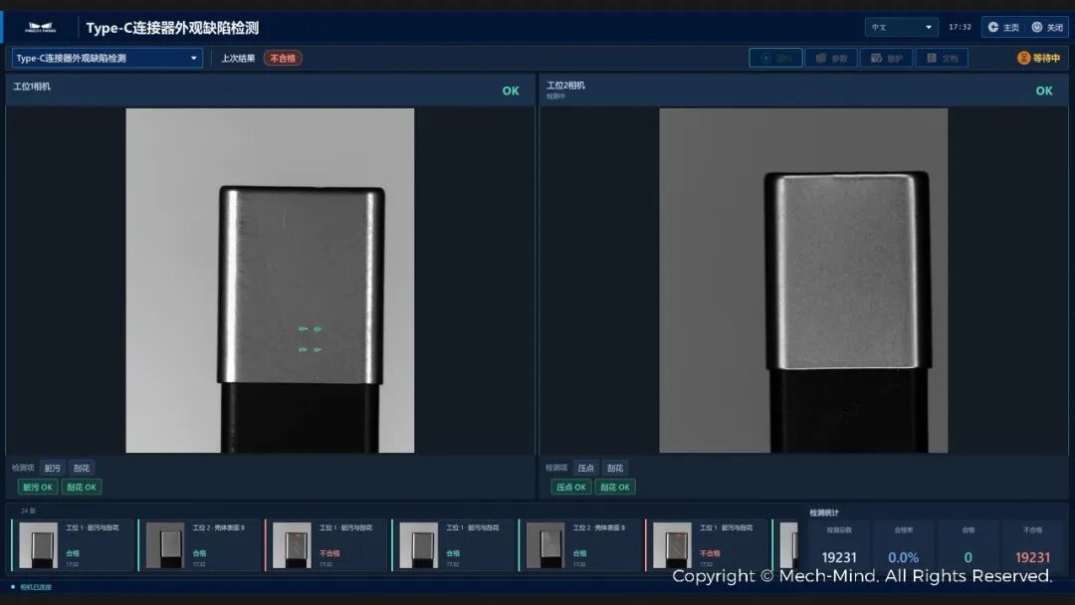The image size is (1075, 605).
Task: Open the second history card, 工位2 合格
Action: (199, 545)
